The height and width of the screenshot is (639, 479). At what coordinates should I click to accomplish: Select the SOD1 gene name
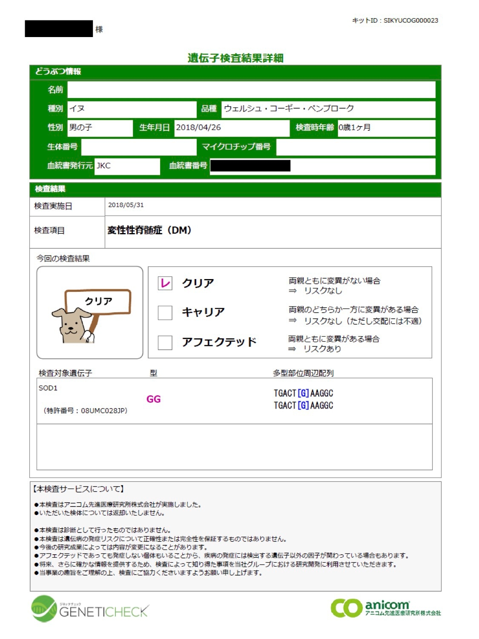[48, 388]
